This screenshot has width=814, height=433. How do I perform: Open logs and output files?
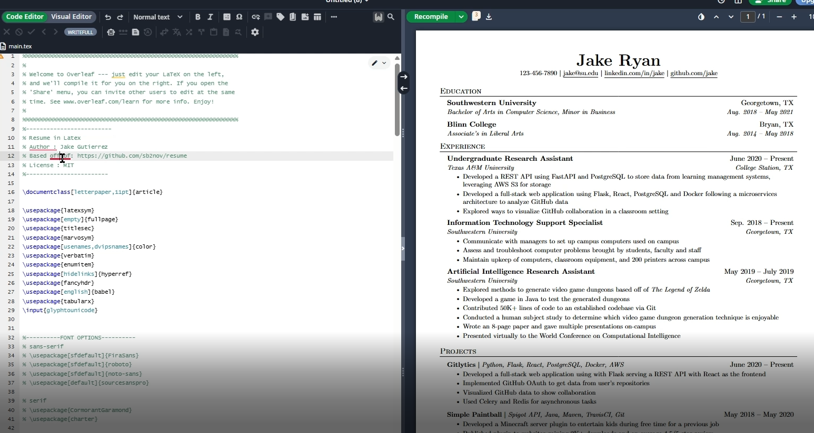point(476,16)
